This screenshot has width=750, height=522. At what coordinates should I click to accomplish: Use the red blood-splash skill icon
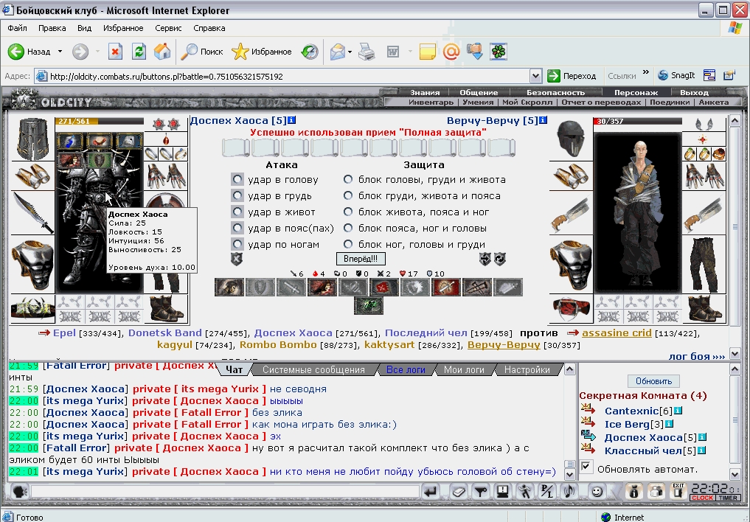(383, 288)
